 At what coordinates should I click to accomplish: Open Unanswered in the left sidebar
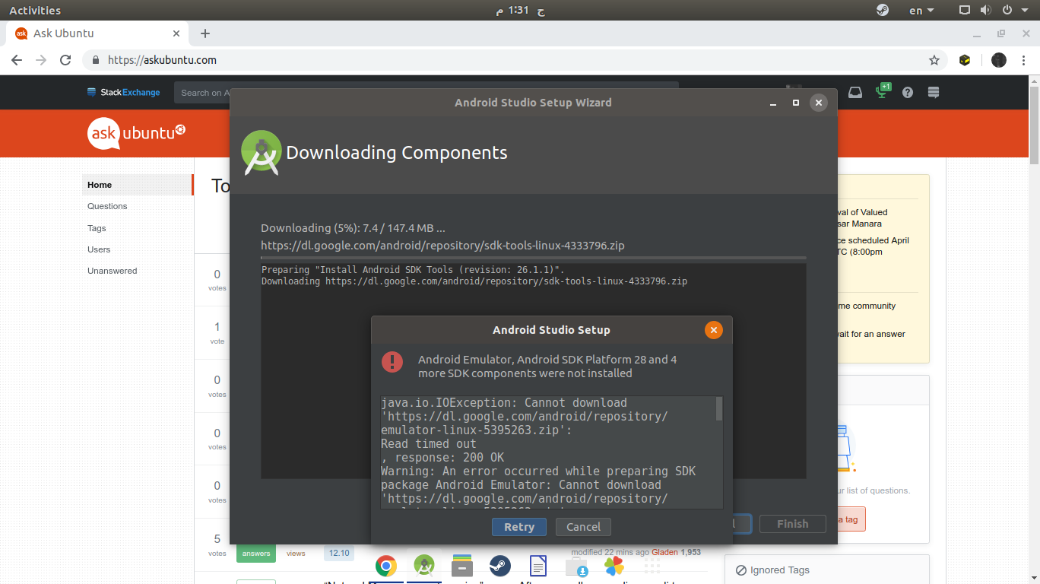coord(113,271)
